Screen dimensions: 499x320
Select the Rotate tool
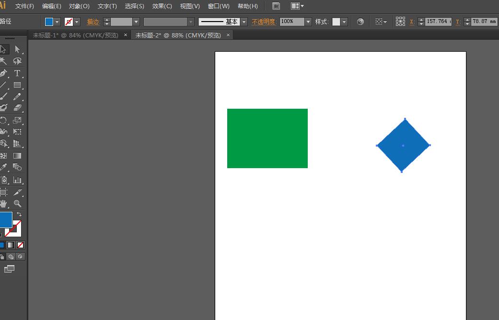point(3,120)
